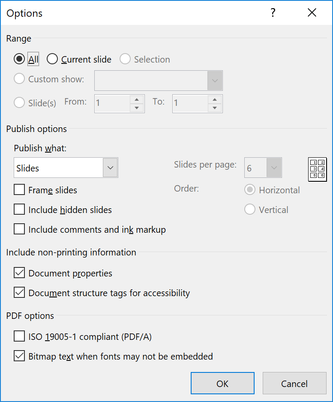Close the Options dialog
The height and width of the screenshot is (402, 333).
tap(312, 13)
